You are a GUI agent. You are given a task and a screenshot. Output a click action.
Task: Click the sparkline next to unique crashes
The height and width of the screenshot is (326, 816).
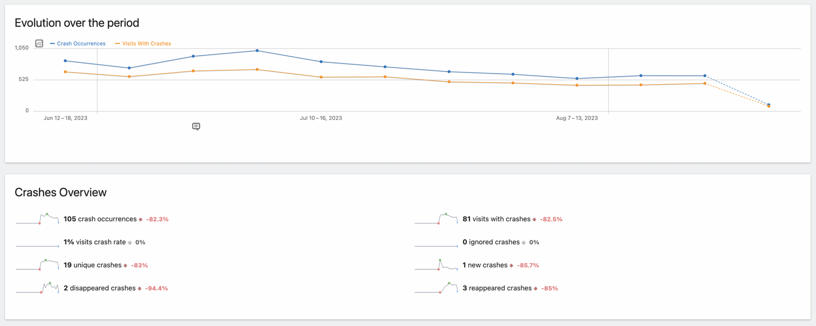coord(37,265)
